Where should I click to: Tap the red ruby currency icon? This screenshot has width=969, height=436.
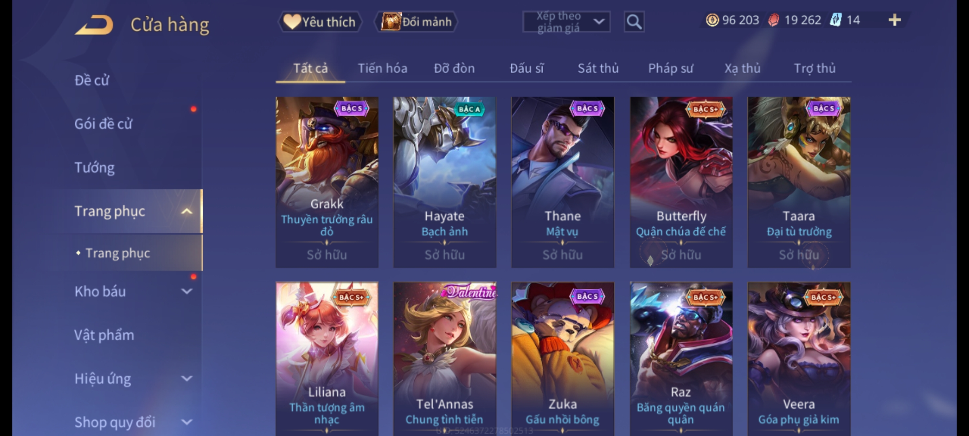tap(774, 20)
